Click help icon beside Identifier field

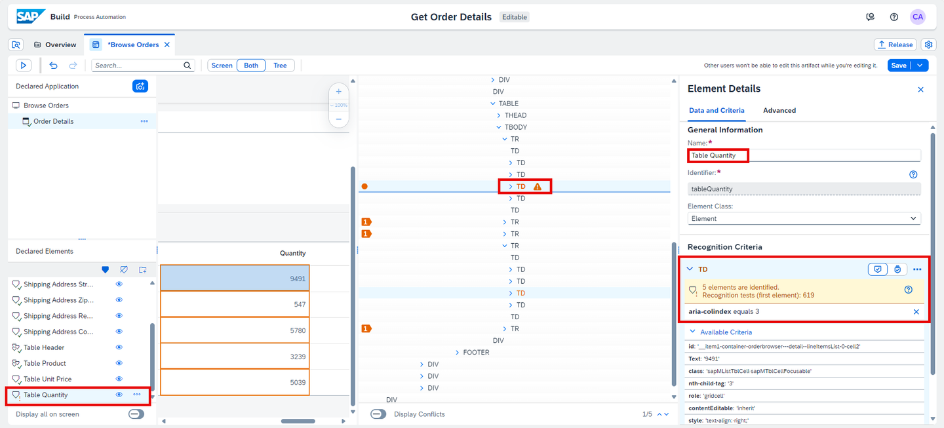pos(913,174)
